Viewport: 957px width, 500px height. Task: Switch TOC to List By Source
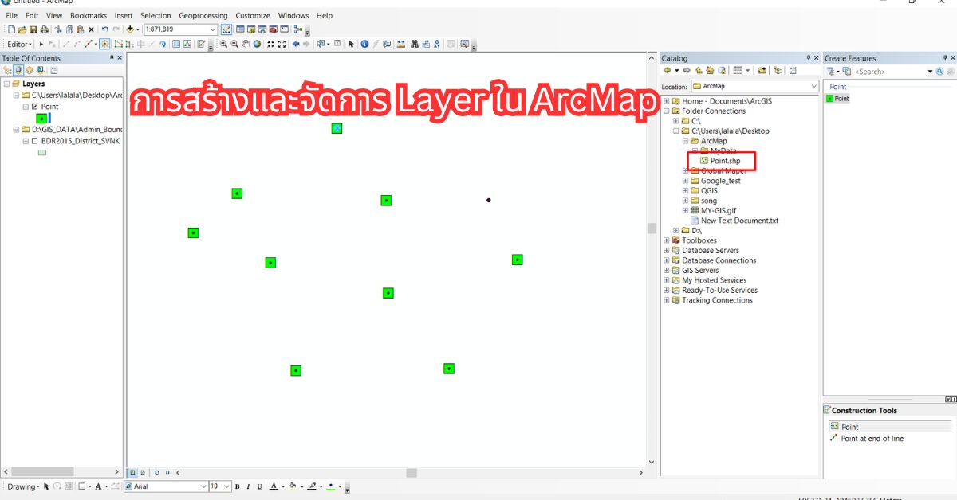tap(18, 70)
